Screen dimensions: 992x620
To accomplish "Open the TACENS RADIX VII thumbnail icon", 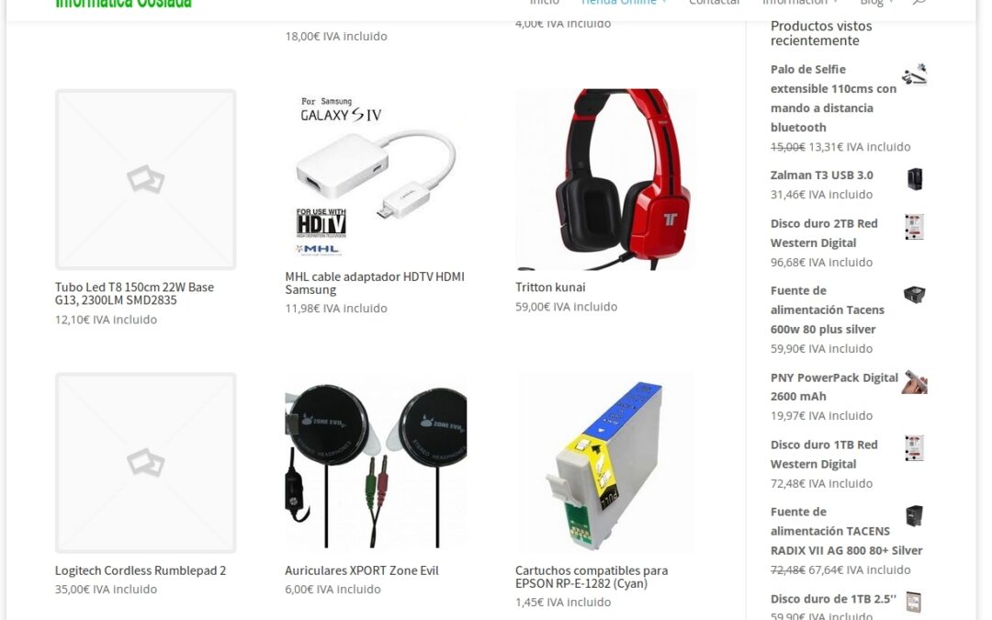I will (x=914, y=516).
